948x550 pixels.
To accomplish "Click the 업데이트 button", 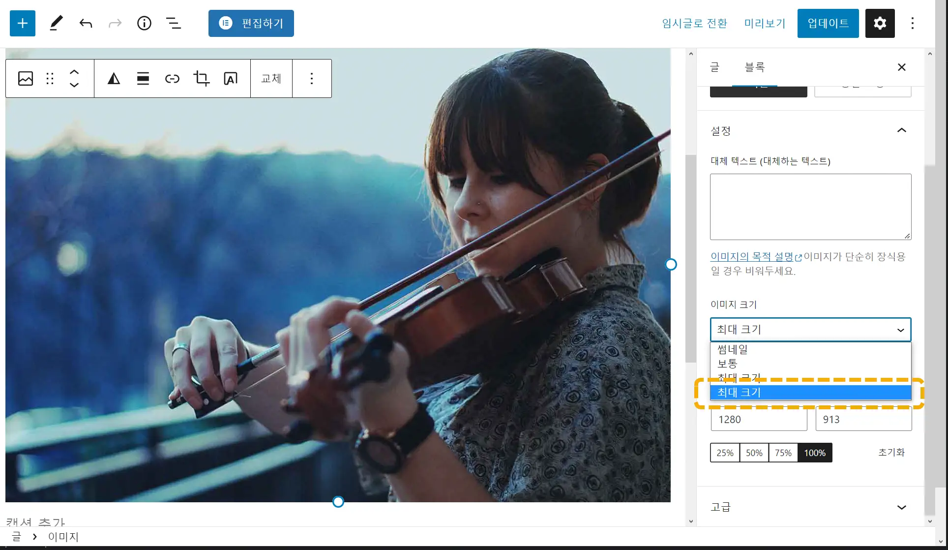I will pos(828,23).
